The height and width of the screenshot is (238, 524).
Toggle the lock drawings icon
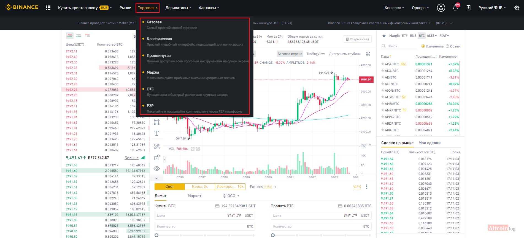pos(157,158)
